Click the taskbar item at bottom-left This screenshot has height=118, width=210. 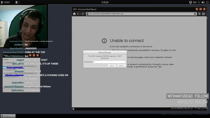point(8,116)
